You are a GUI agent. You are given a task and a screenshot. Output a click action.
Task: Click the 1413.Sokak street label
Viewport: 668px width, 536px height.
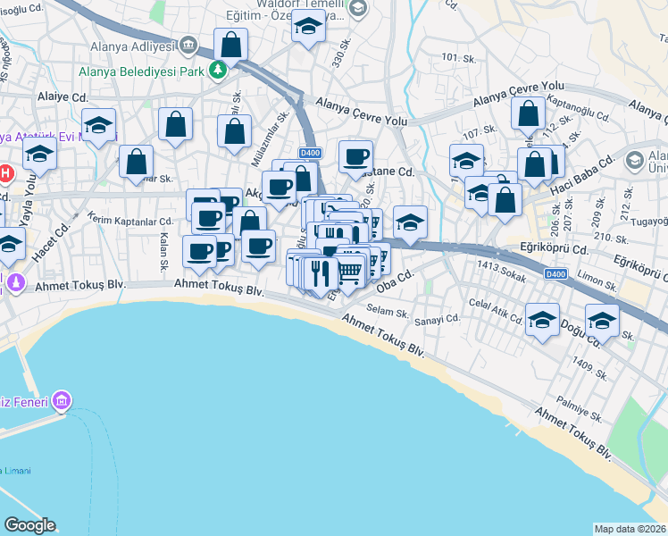(x=501, y=272)
